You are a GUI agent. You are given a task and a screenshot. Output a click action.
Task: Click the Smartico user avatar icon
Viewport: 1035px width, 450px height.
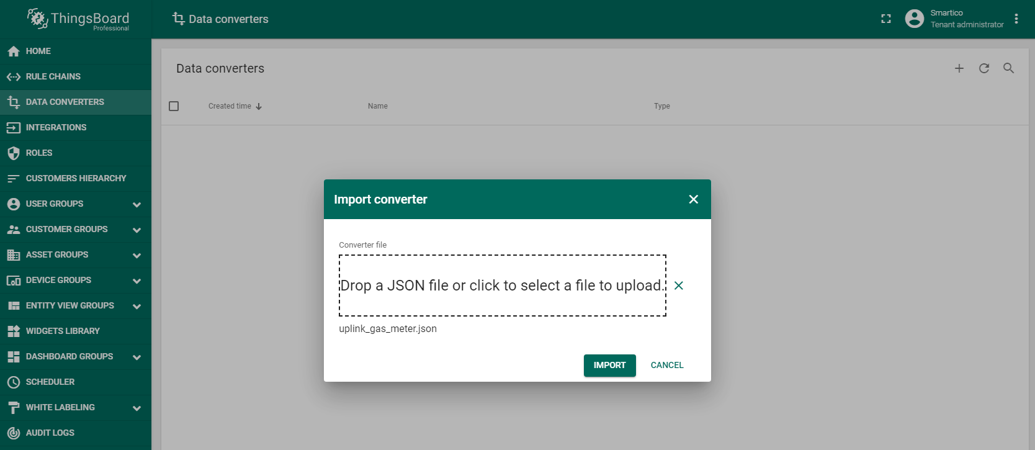point(914,19)
